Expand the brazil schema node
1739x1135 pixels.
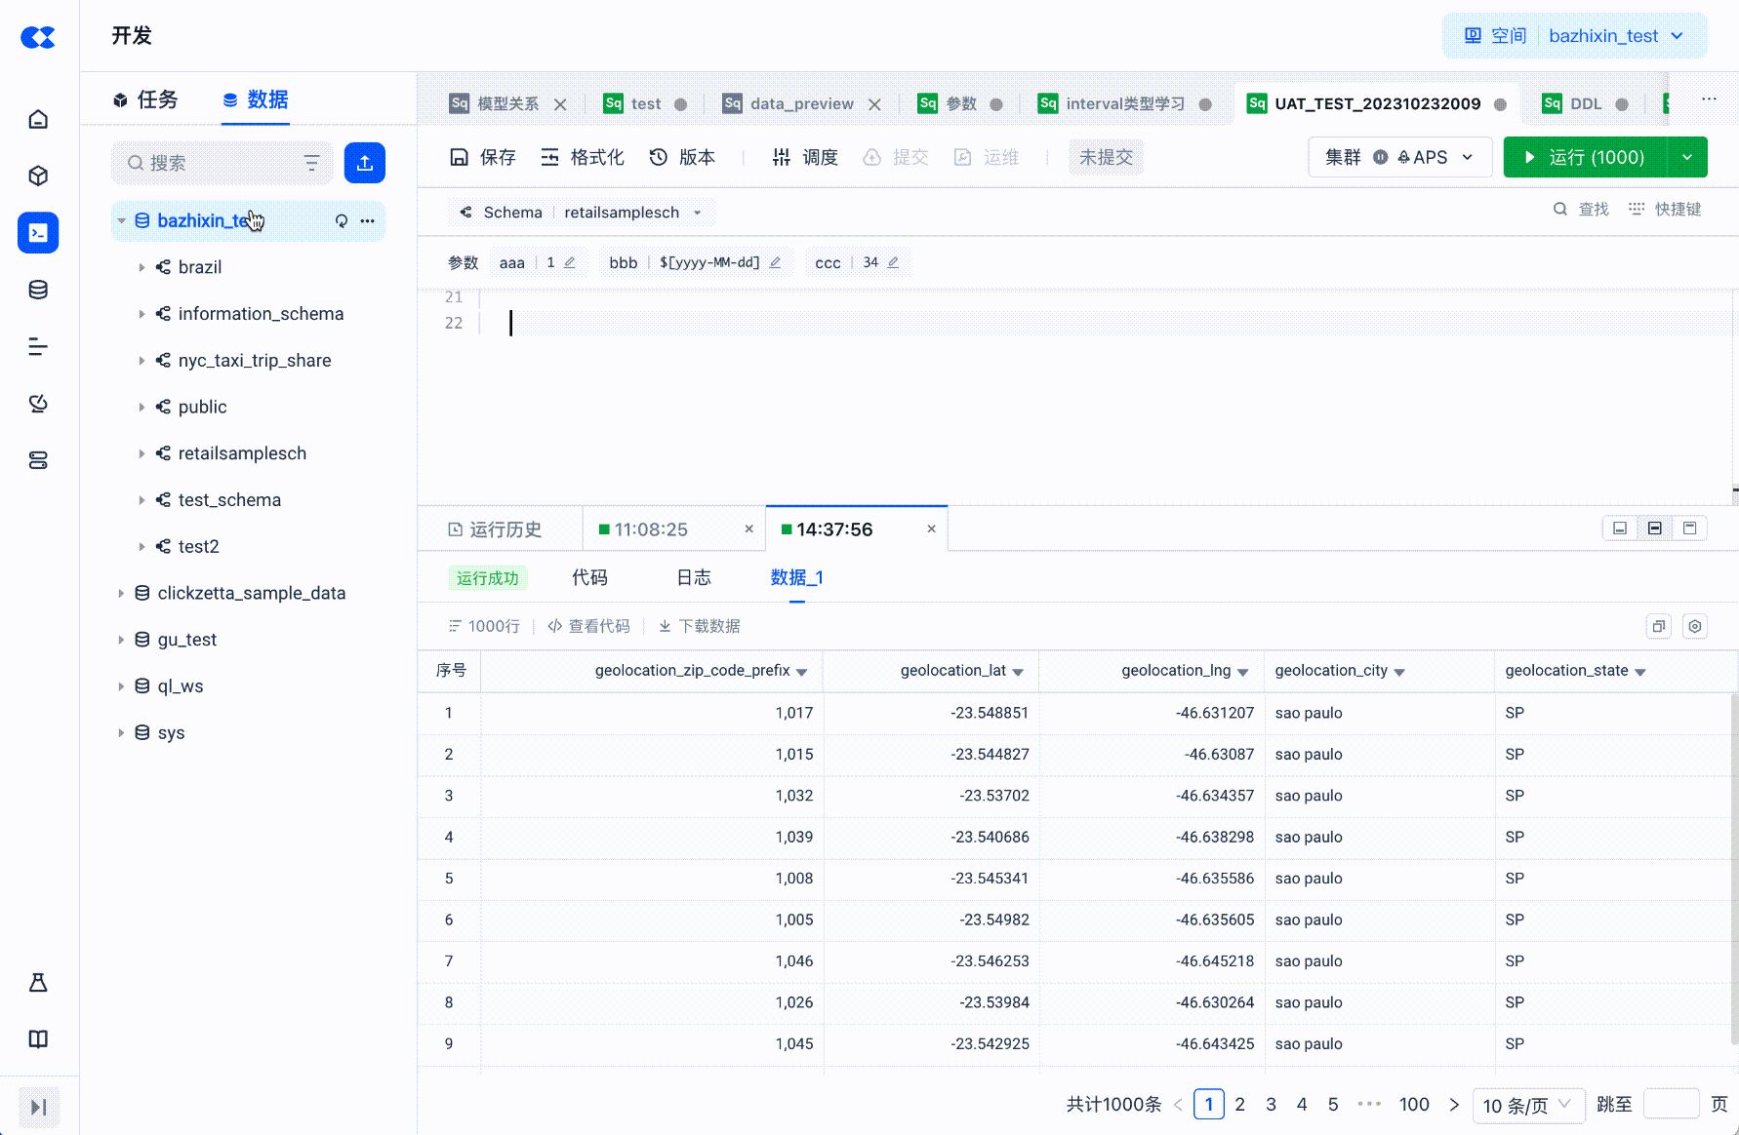point(142,267)
